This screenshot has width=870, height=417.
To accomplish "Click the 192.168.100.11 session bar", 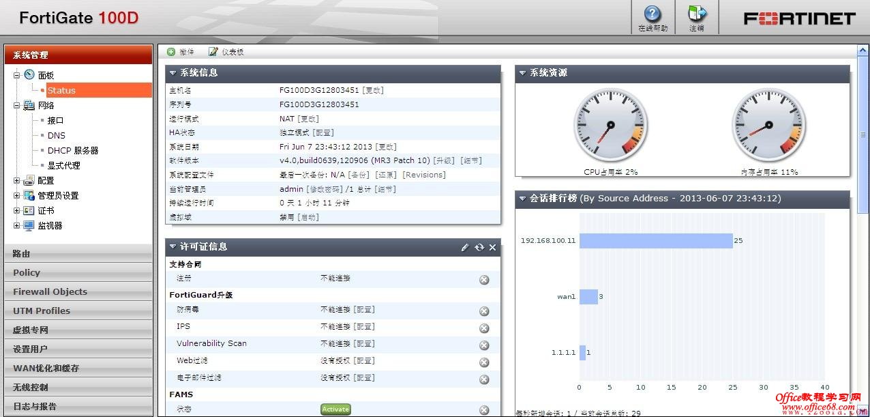I will click(656, 240).
